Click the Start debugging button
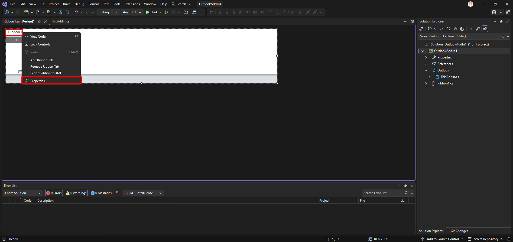Viewport: 513px width, 242px height. [x=152, y=12]
